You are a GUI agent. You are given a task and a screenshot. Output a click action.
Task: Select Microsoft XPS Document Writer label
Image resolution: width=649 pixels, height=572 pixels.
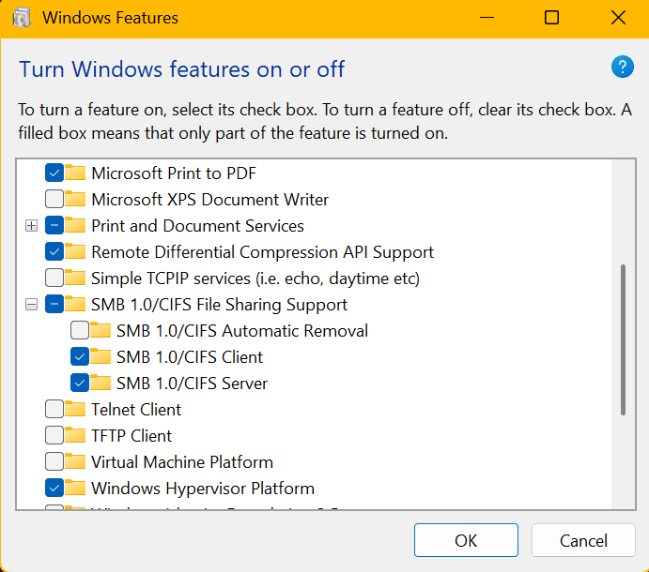pyautogui.click(x=209, y=200)
